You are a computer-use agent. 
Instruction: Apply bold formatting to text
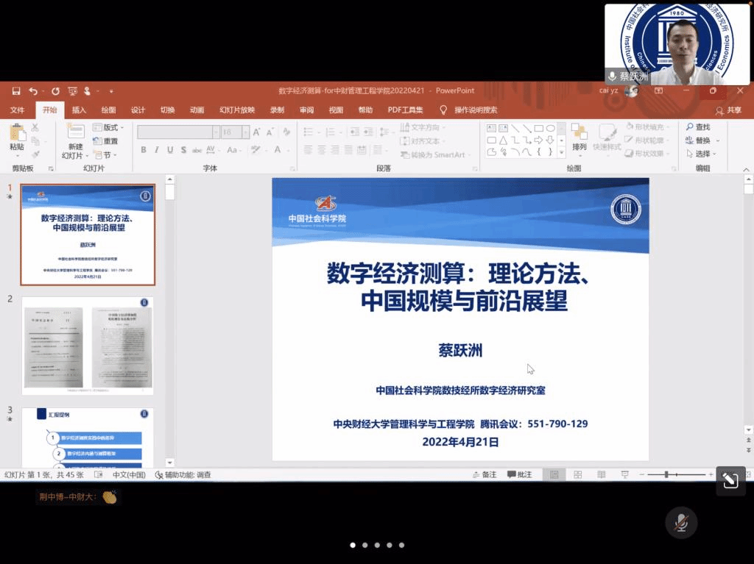tap(144, 150)
